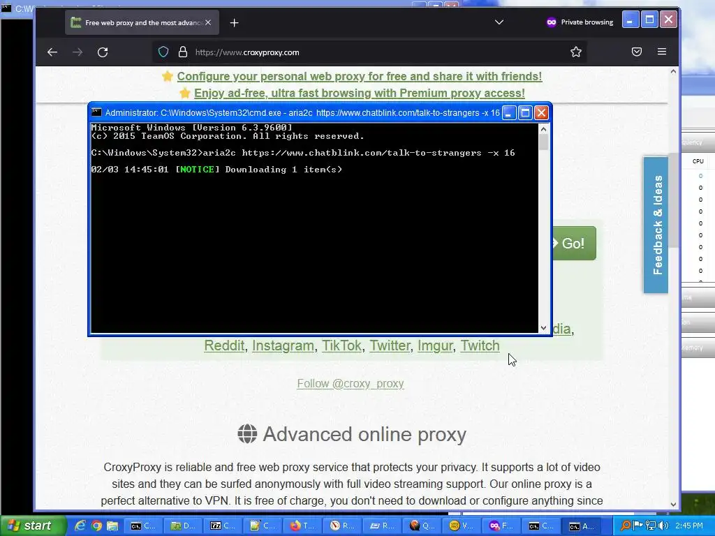Open the Feedback & Ideas side tab
The image size is (715, 536).
pyautogui.click(x=656, y=225)
